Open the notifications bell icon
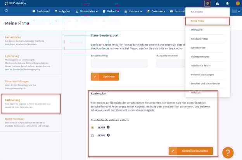This screenshot has height=160, width=242. [x=227, y=3]
